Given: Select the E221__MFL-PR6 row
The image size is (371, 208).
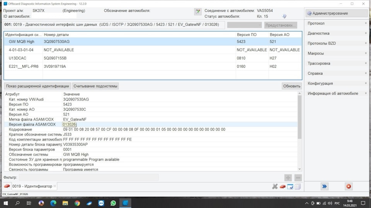Looking at the screenshot, I should [x=153, y=67].
